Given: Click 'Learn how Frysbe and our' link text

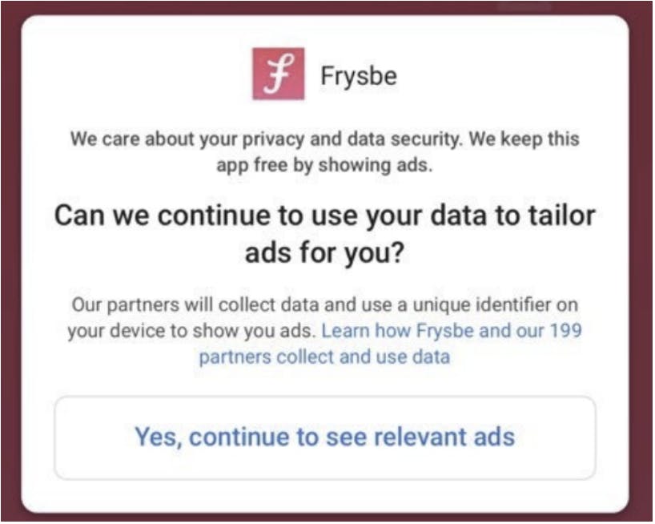Looking at the screenshot, I should pyautogui.click(x=432, y=331).
